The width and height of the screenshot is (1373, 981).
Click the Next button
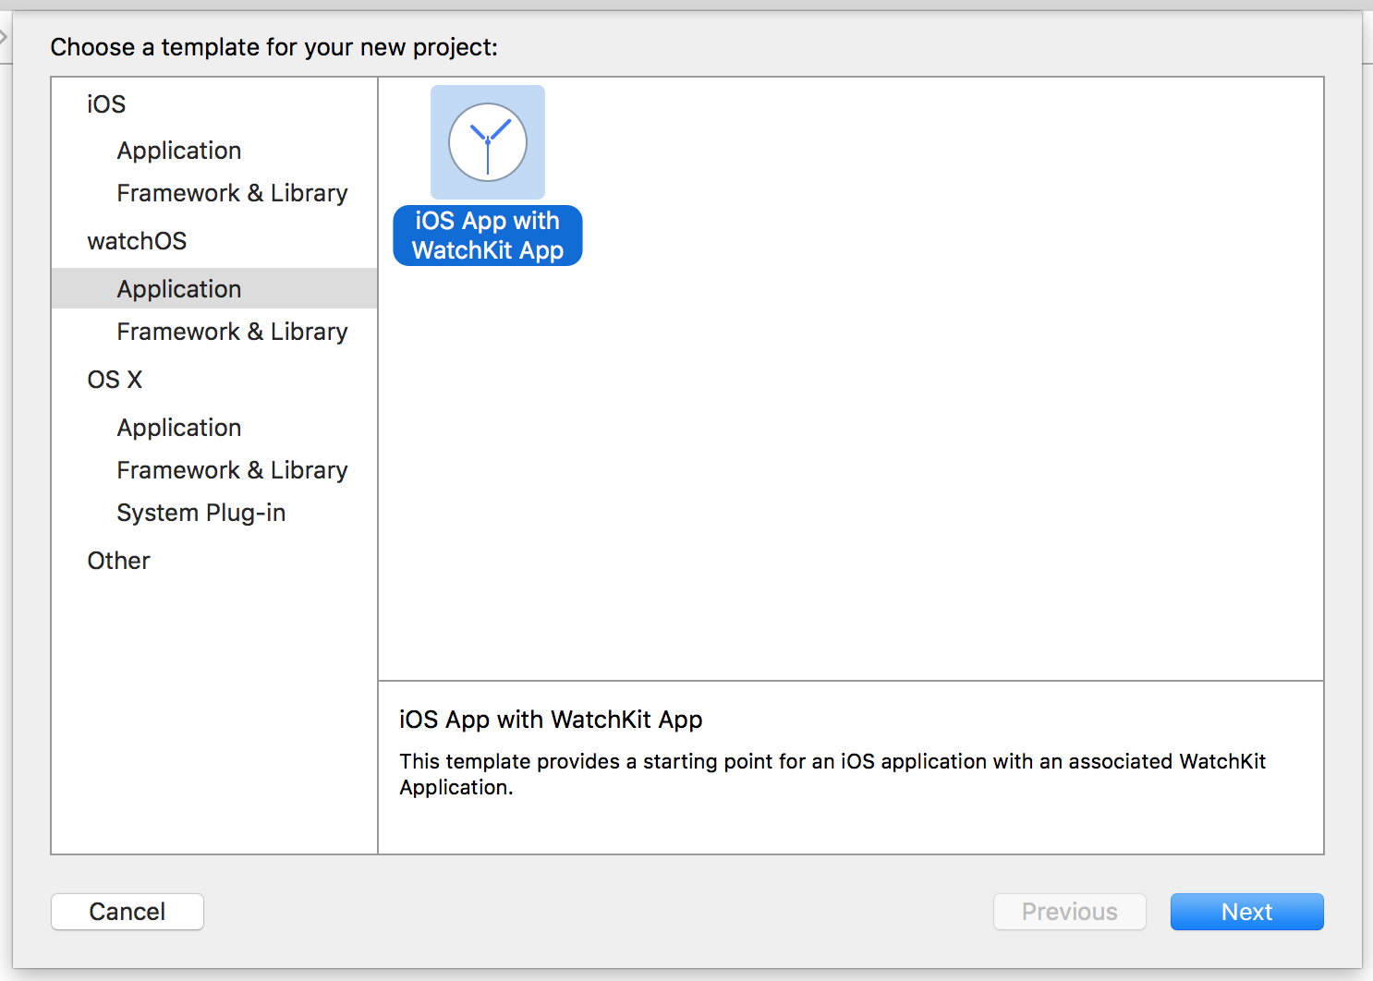1246,912
